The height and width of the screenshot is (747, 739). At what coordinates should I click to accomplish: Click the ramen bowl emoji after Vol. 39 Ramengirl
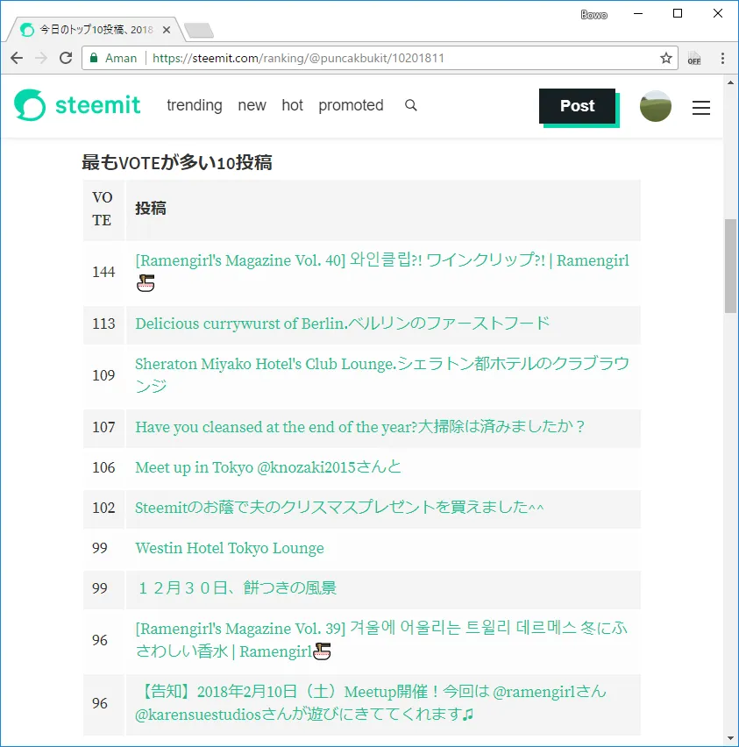tap(322, 651)
